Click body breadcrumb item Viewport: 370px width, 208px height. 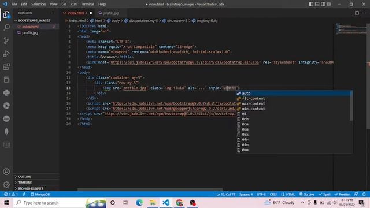coord(113,21)
